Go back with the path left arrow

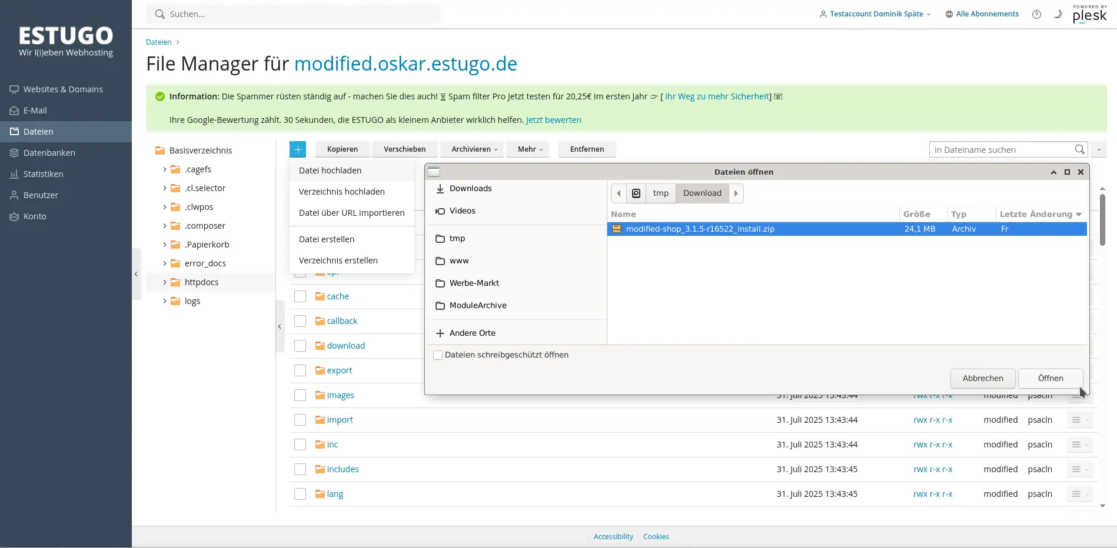point(619,193)
